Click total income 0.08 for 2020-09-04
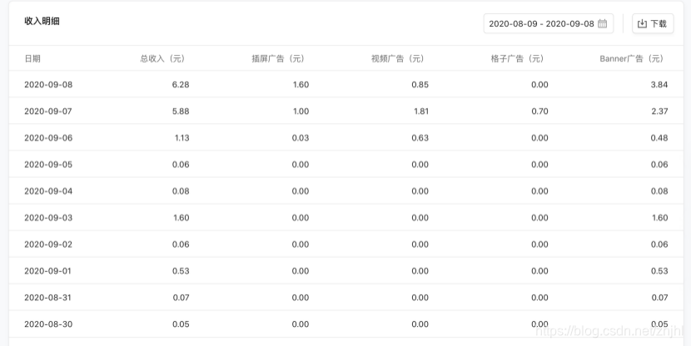The width and height of the screenshot is (691, 346). [181, 191]
